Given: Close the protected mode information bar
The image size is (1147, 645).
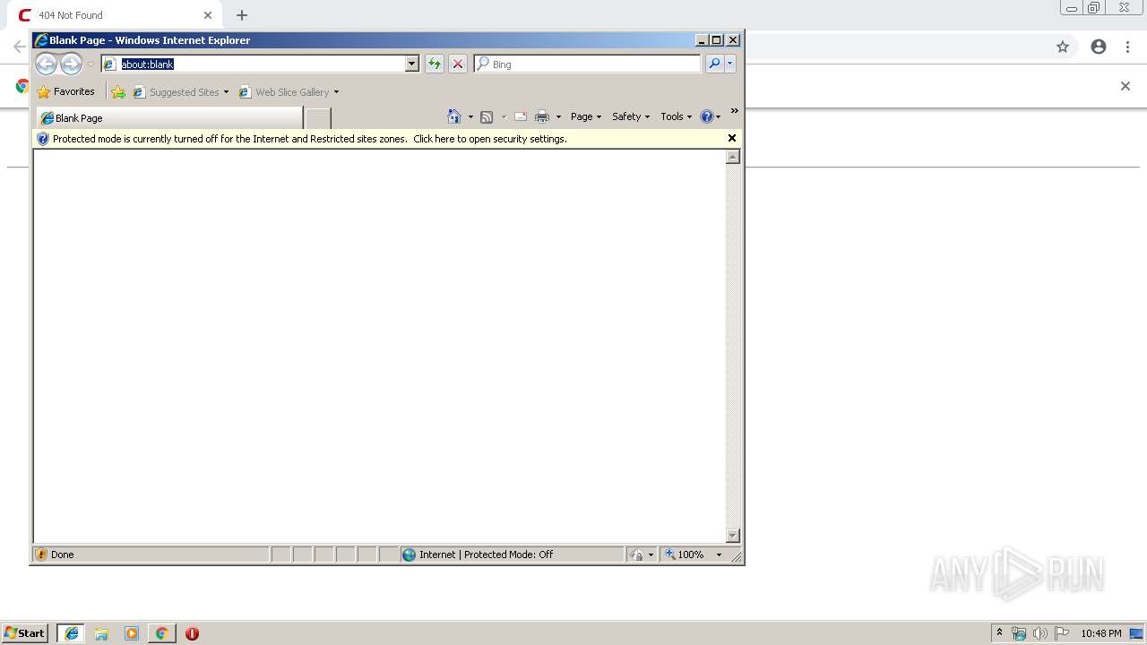Looking at the screenshot, I should pyautogui.click(x=732, y=138).
